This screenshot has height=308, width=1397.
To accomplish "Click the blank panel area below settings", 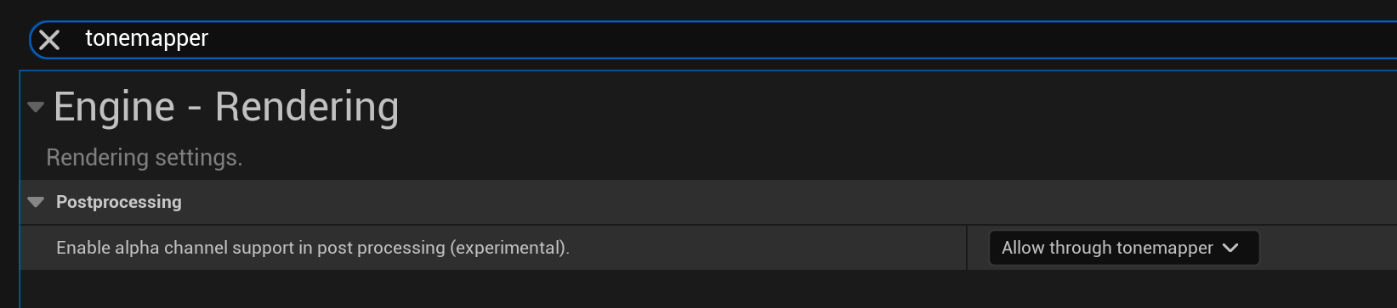I will tap(706, 289).
